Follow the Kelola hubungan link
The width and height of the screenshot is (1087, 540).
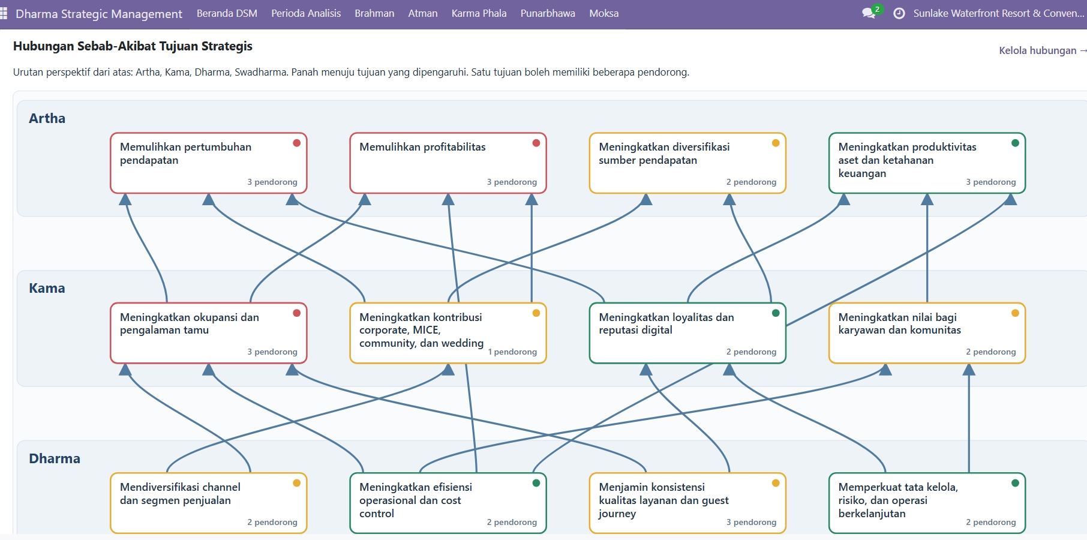(1043, 50)
